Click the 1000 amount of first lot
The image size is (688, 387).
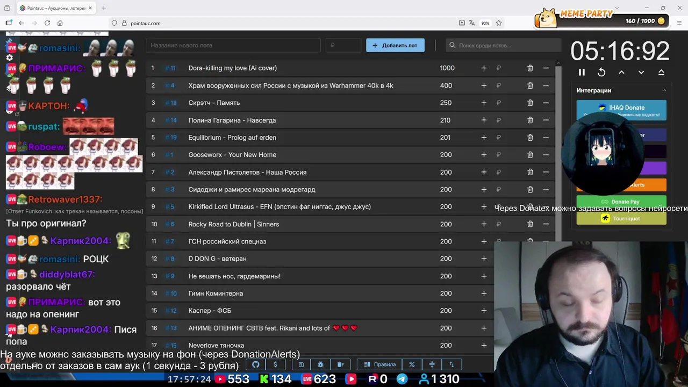(447, 68)
